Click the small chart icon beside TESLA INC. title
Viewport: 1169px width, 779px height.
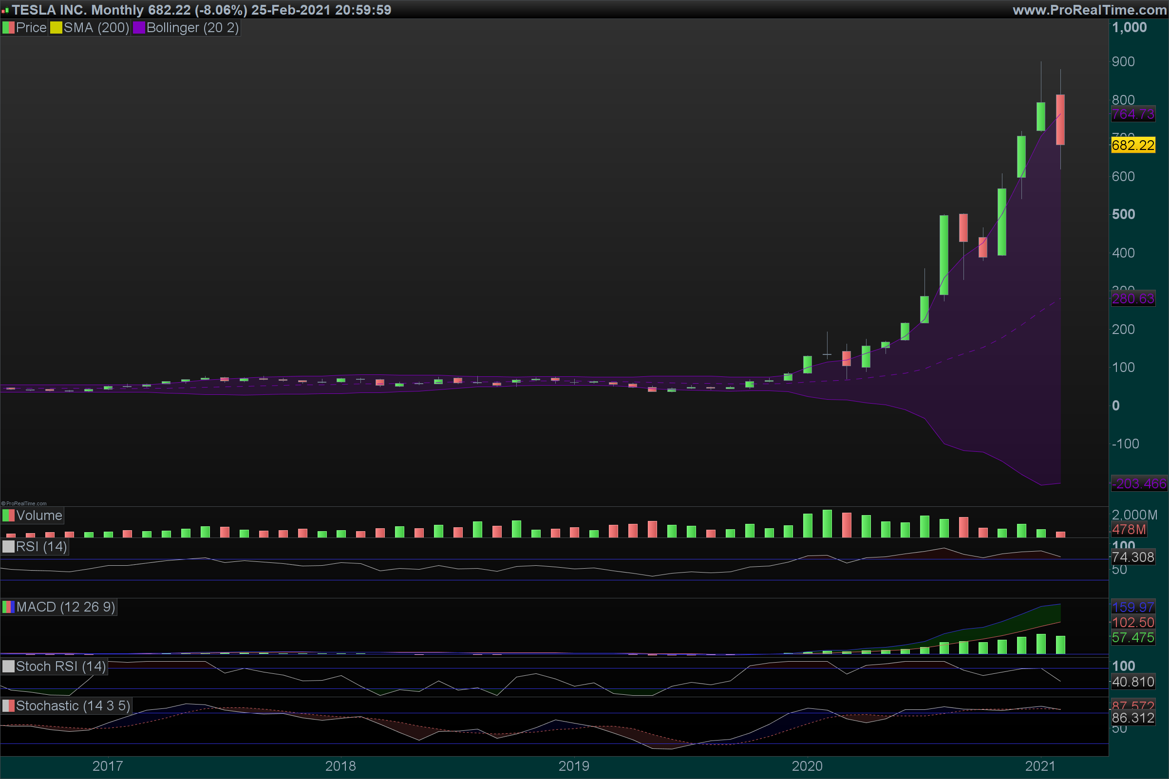5,10
